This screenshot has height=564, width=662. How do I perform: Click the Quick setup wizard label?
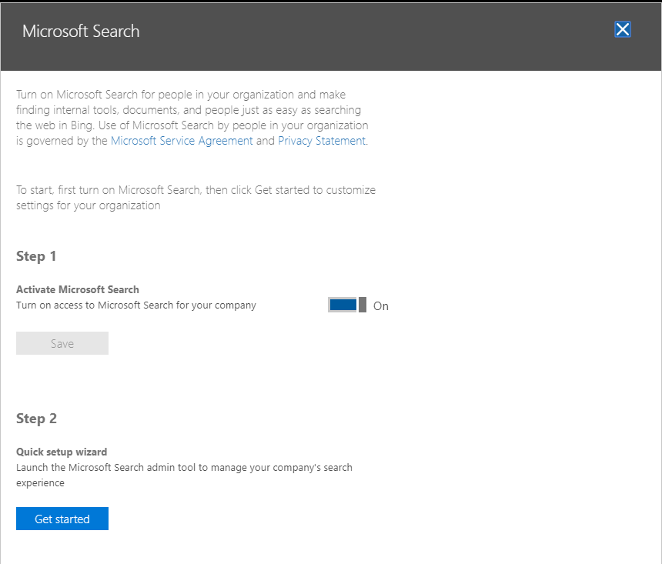tap(62, 452)
